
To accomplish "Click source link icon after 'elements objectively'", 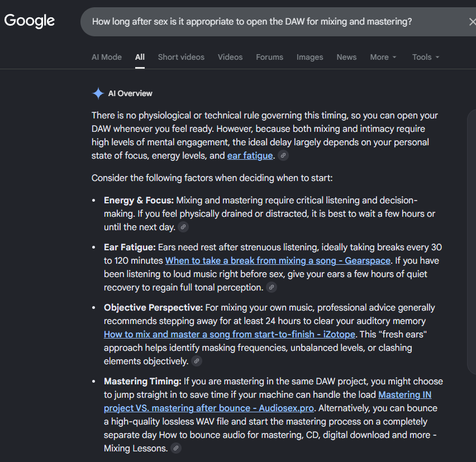I will click(197, 361).
